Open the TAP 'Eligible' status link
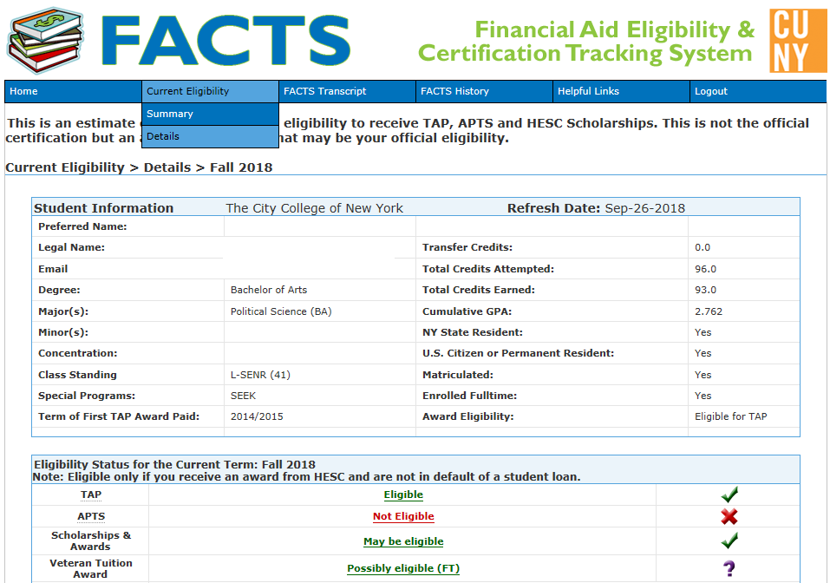 click(403, 495)
